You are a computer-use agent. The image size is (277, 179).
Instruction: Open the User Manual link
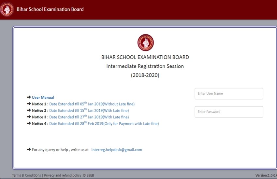[x=43, y=97]
